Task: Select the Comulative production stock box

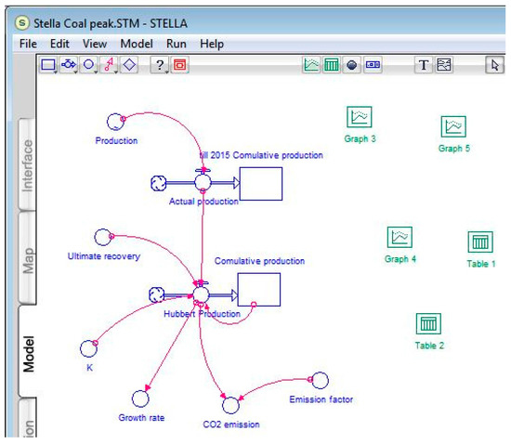Action: coord(259,290)
